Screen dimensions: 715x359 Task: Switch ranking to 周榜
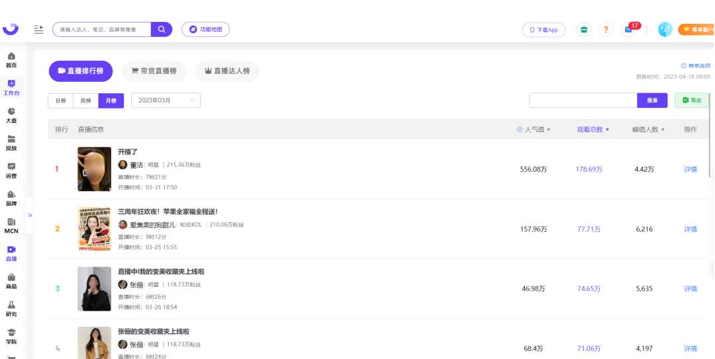[x=85, y=100]
